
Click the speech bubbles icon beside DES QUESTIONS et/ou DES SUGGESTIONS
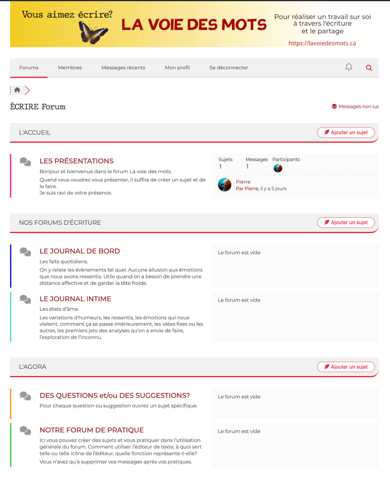25,396
